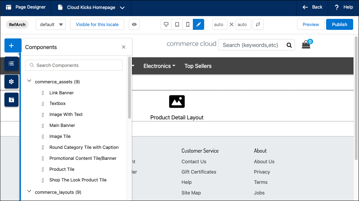This screenshot has height=201, width=359.
Task: Collapse the commerce_layouts group
Action: pyautogui.click(x=29, y=191)
